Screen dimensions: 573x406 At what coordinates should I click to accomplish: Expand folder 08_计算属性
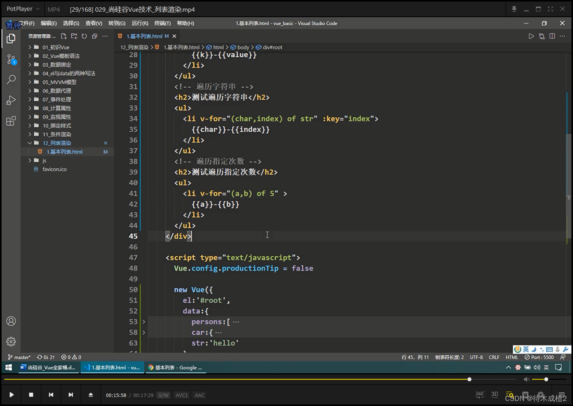pos(57,108)
